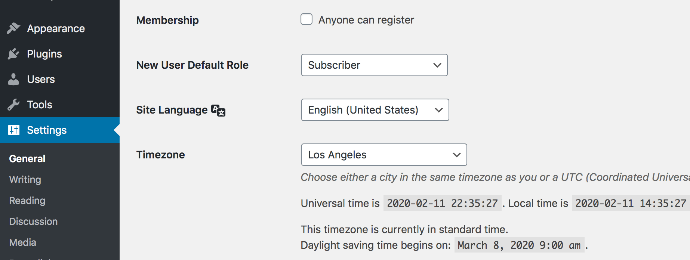Click the translation icon next to Site Language
The width and height of the screenshot is (690, 260).
218,110
